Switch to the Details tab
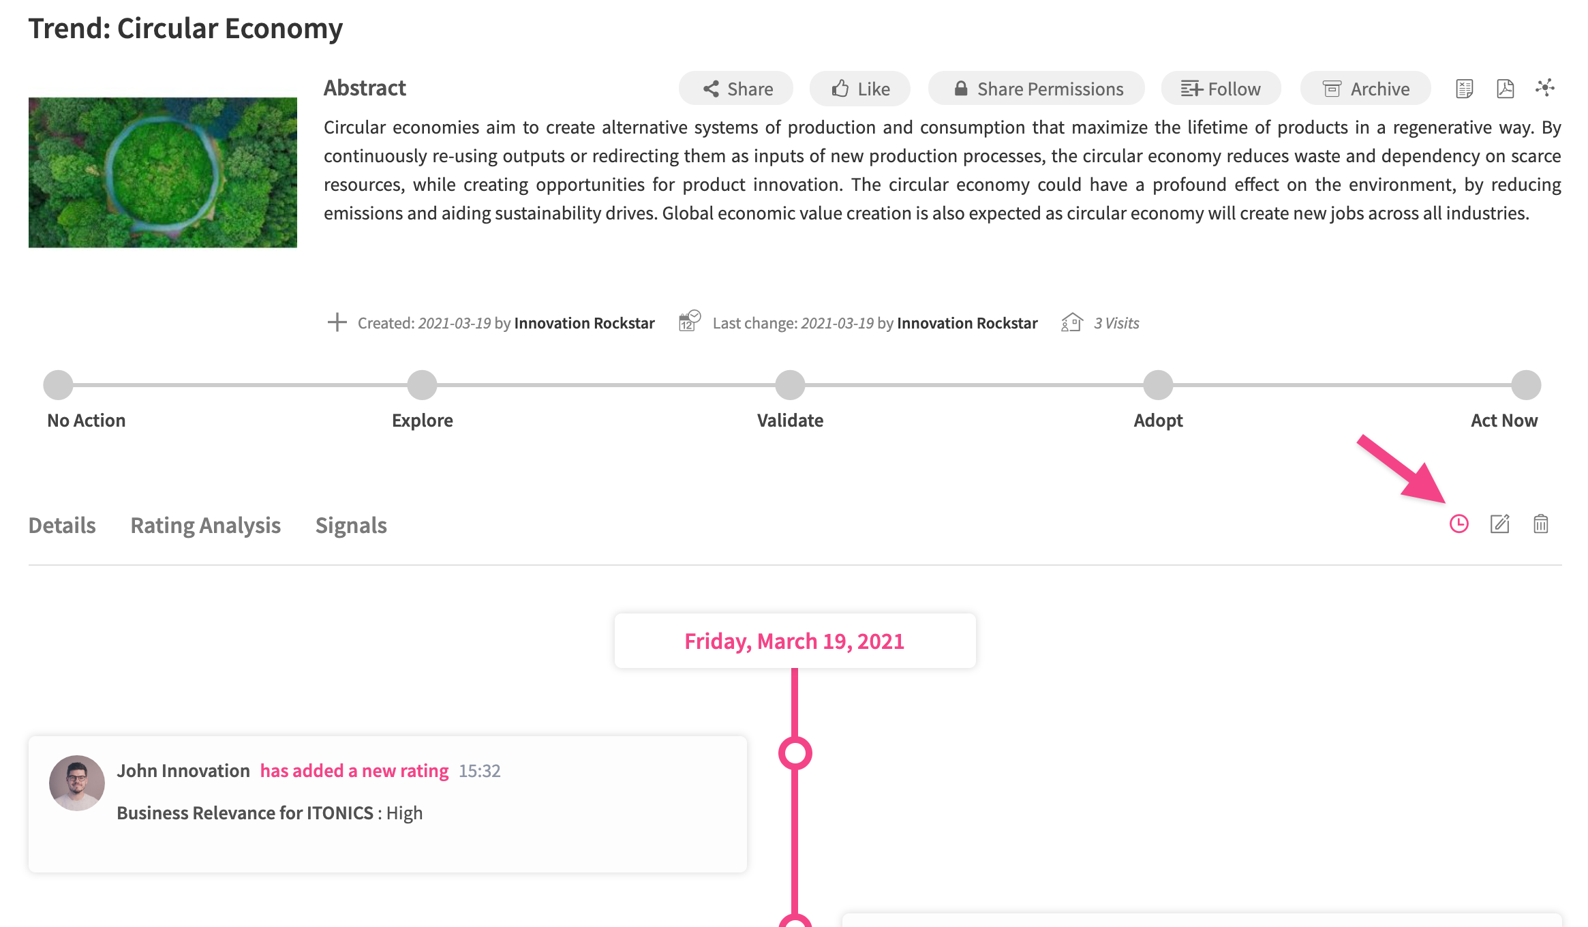This screenshot has height=927, width=1588. pyautogui.click(x=62, y=526)
